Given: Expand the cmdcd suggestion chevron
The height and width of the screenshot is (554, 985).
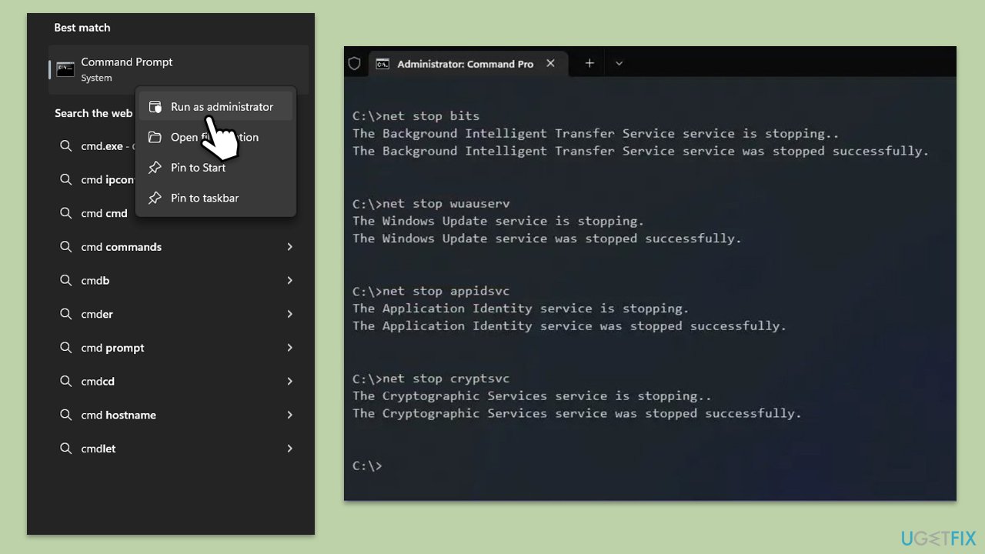Looking at the screenshot, I should pos(290,381).
